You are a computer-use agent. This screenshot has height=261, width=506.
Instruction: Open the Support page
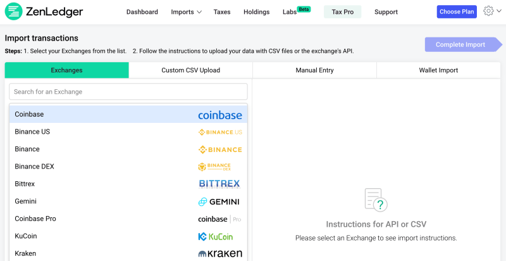pos(386,12)
